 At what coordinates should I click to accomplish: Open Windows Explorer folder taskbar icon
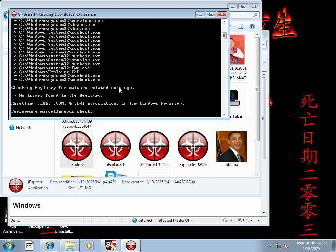(70, 245)
